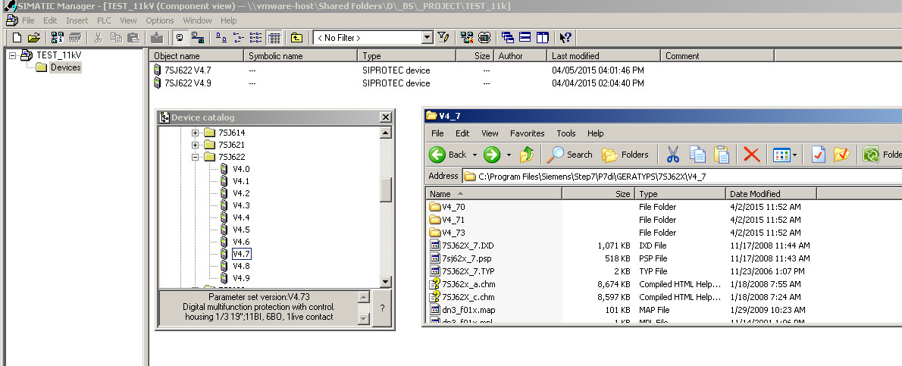The height and width of the screenshot is (366, 902).
Task: Click the green Forward arrow button
Action: [493, 155]
